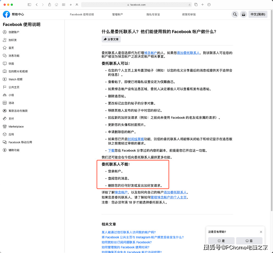Click the Safari share icon
273x253 pixels.
point(50,5)
